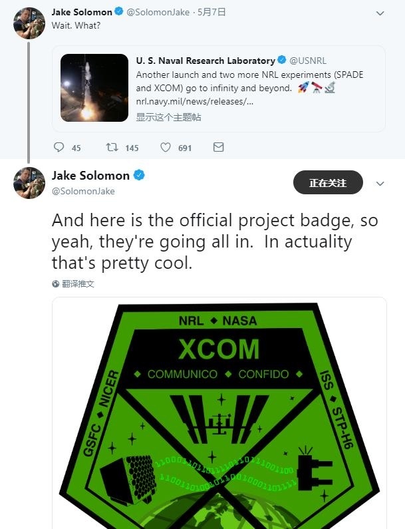Screen dimensions: 405x529
Task: Click the U.S. Naval Research Laboratory verified badge
Action: (282, 61)
